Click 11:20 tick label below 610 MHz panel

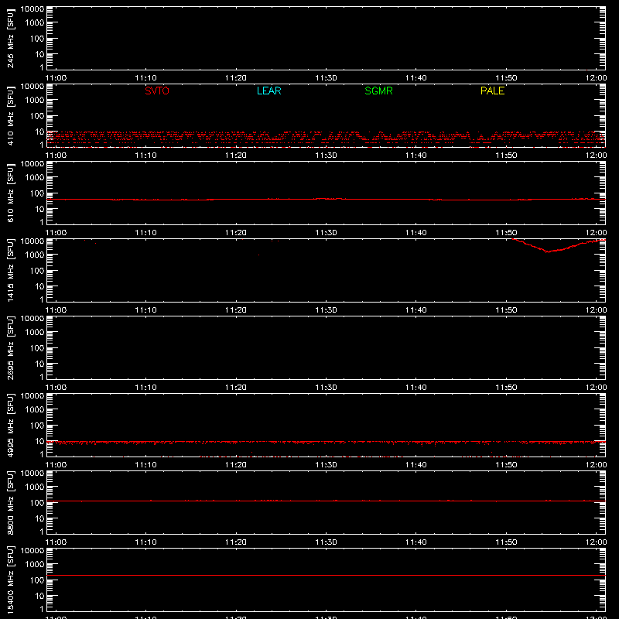[236, 233]
